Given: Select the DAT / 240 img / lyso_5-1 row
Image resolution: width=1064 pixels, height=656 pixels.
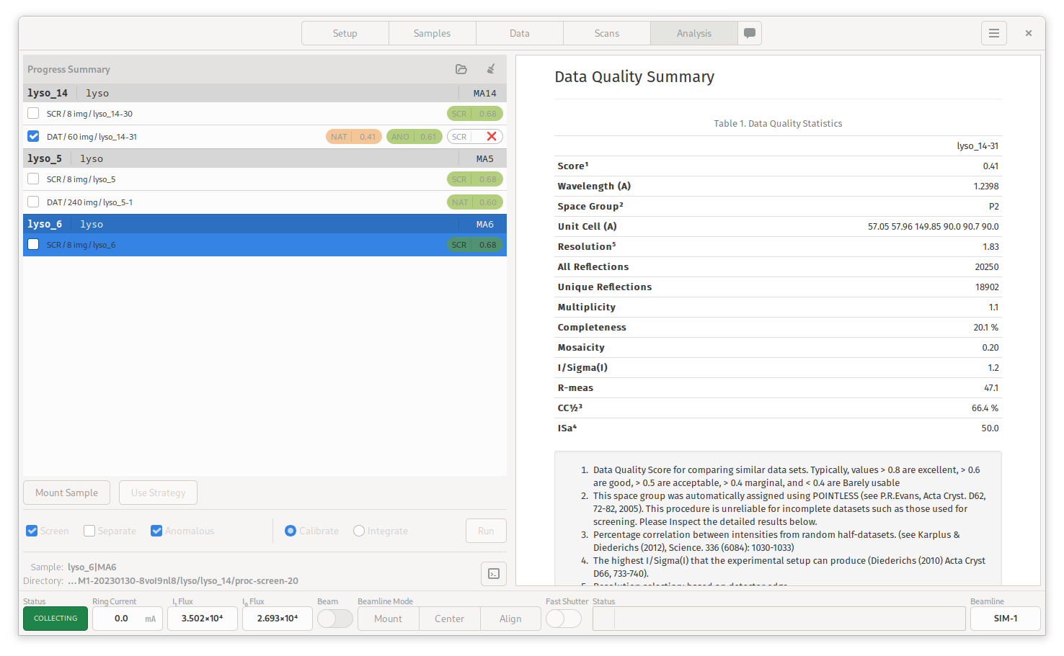Looking at the screenshot, I should click(x=265, y=202).
